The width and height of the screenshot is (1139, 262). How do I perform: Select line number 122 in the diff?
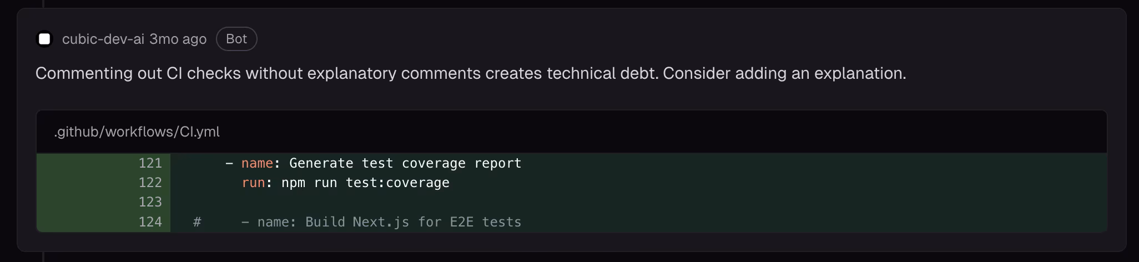(150, 183)
